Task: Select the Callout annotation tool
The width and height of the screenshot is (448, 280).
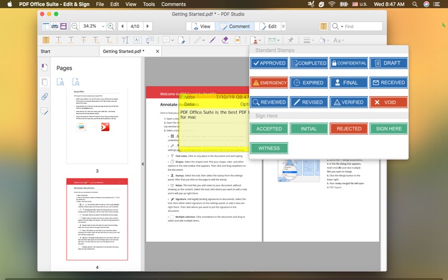Action: [150, 40]
